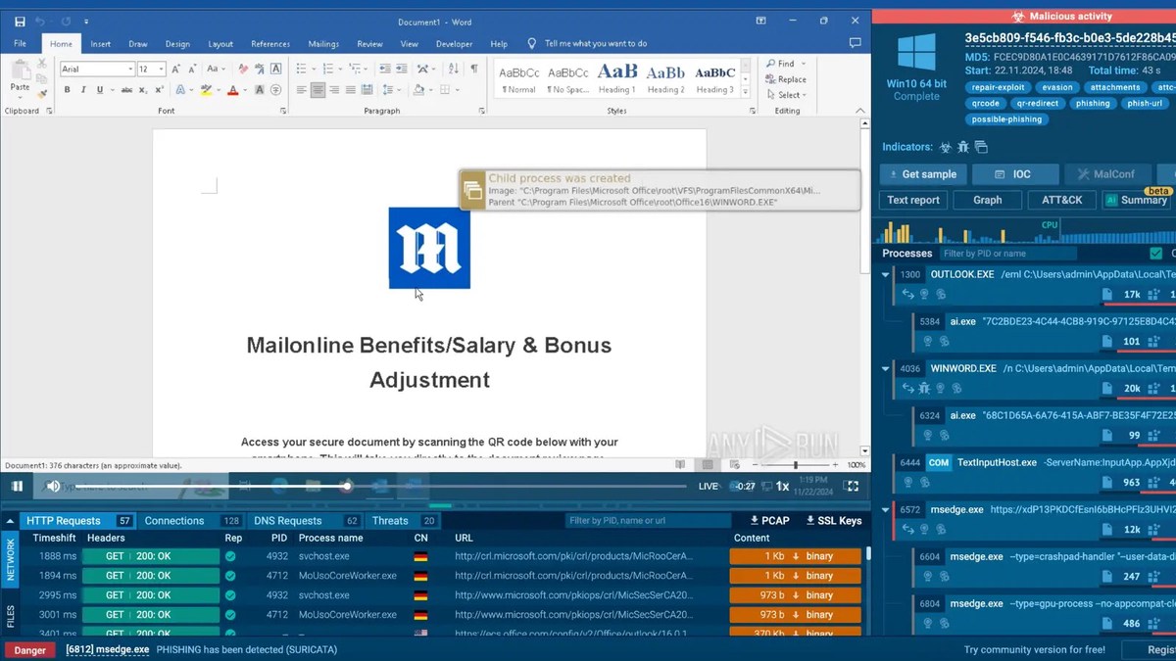Switch to the DNS Requests tab
This screenshot has width=1176, height=661.
tap(286, 521)
